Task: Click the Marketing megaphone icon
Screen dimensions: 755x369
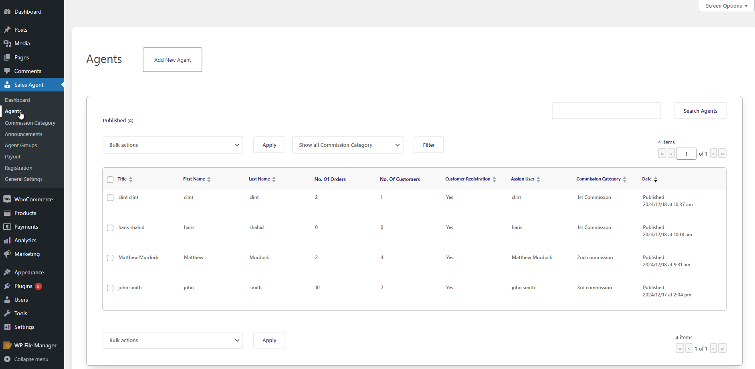Action: pos(7,254)
